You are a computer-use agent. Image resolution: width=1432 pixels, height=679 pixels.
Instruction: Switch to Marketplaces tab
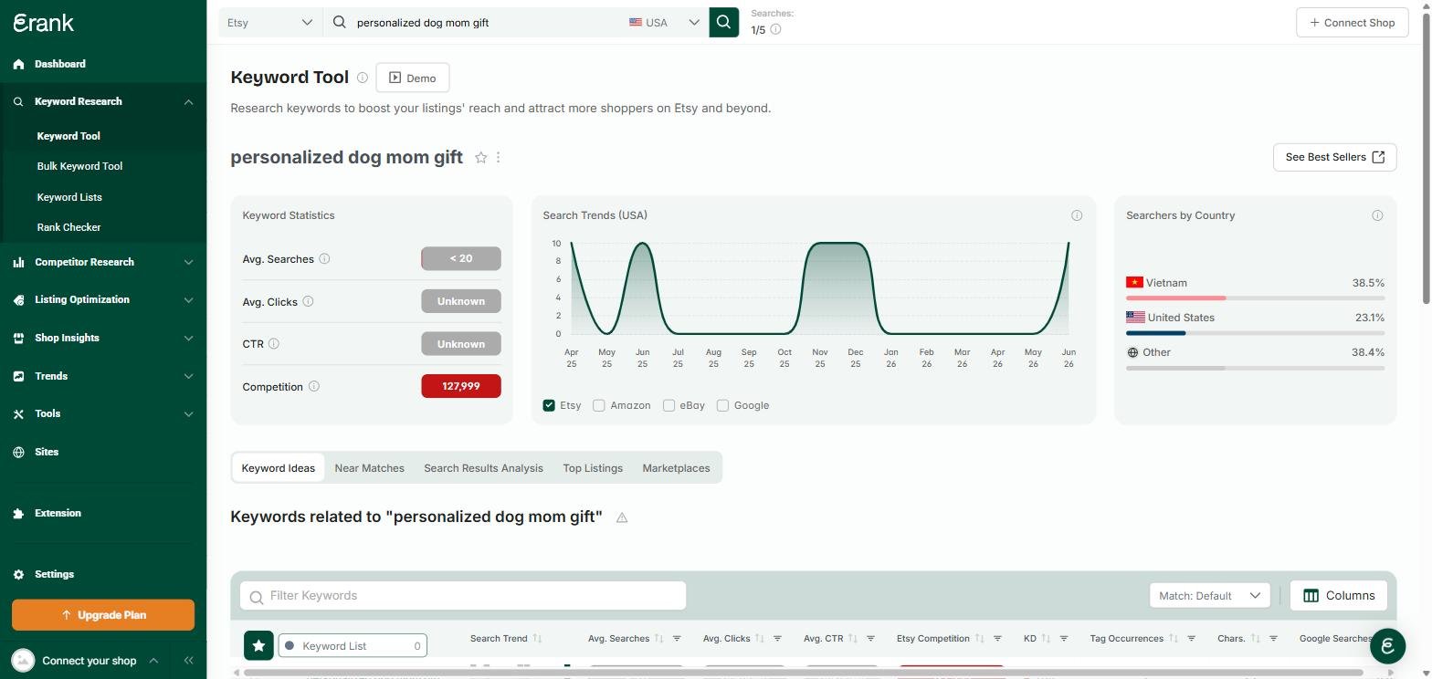click(676, 468)
